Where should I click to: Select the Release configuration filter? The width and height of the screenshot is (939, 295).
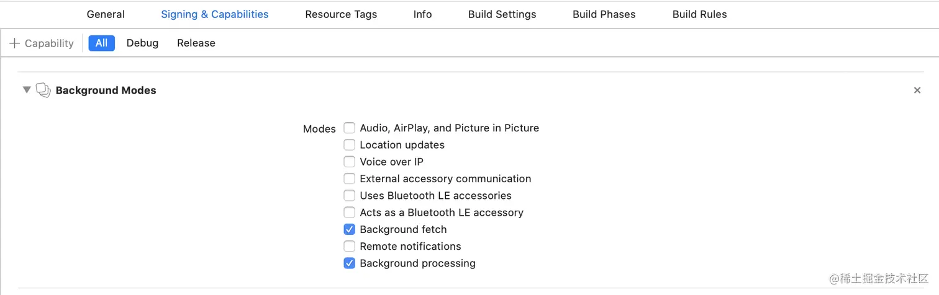(196, 43)
